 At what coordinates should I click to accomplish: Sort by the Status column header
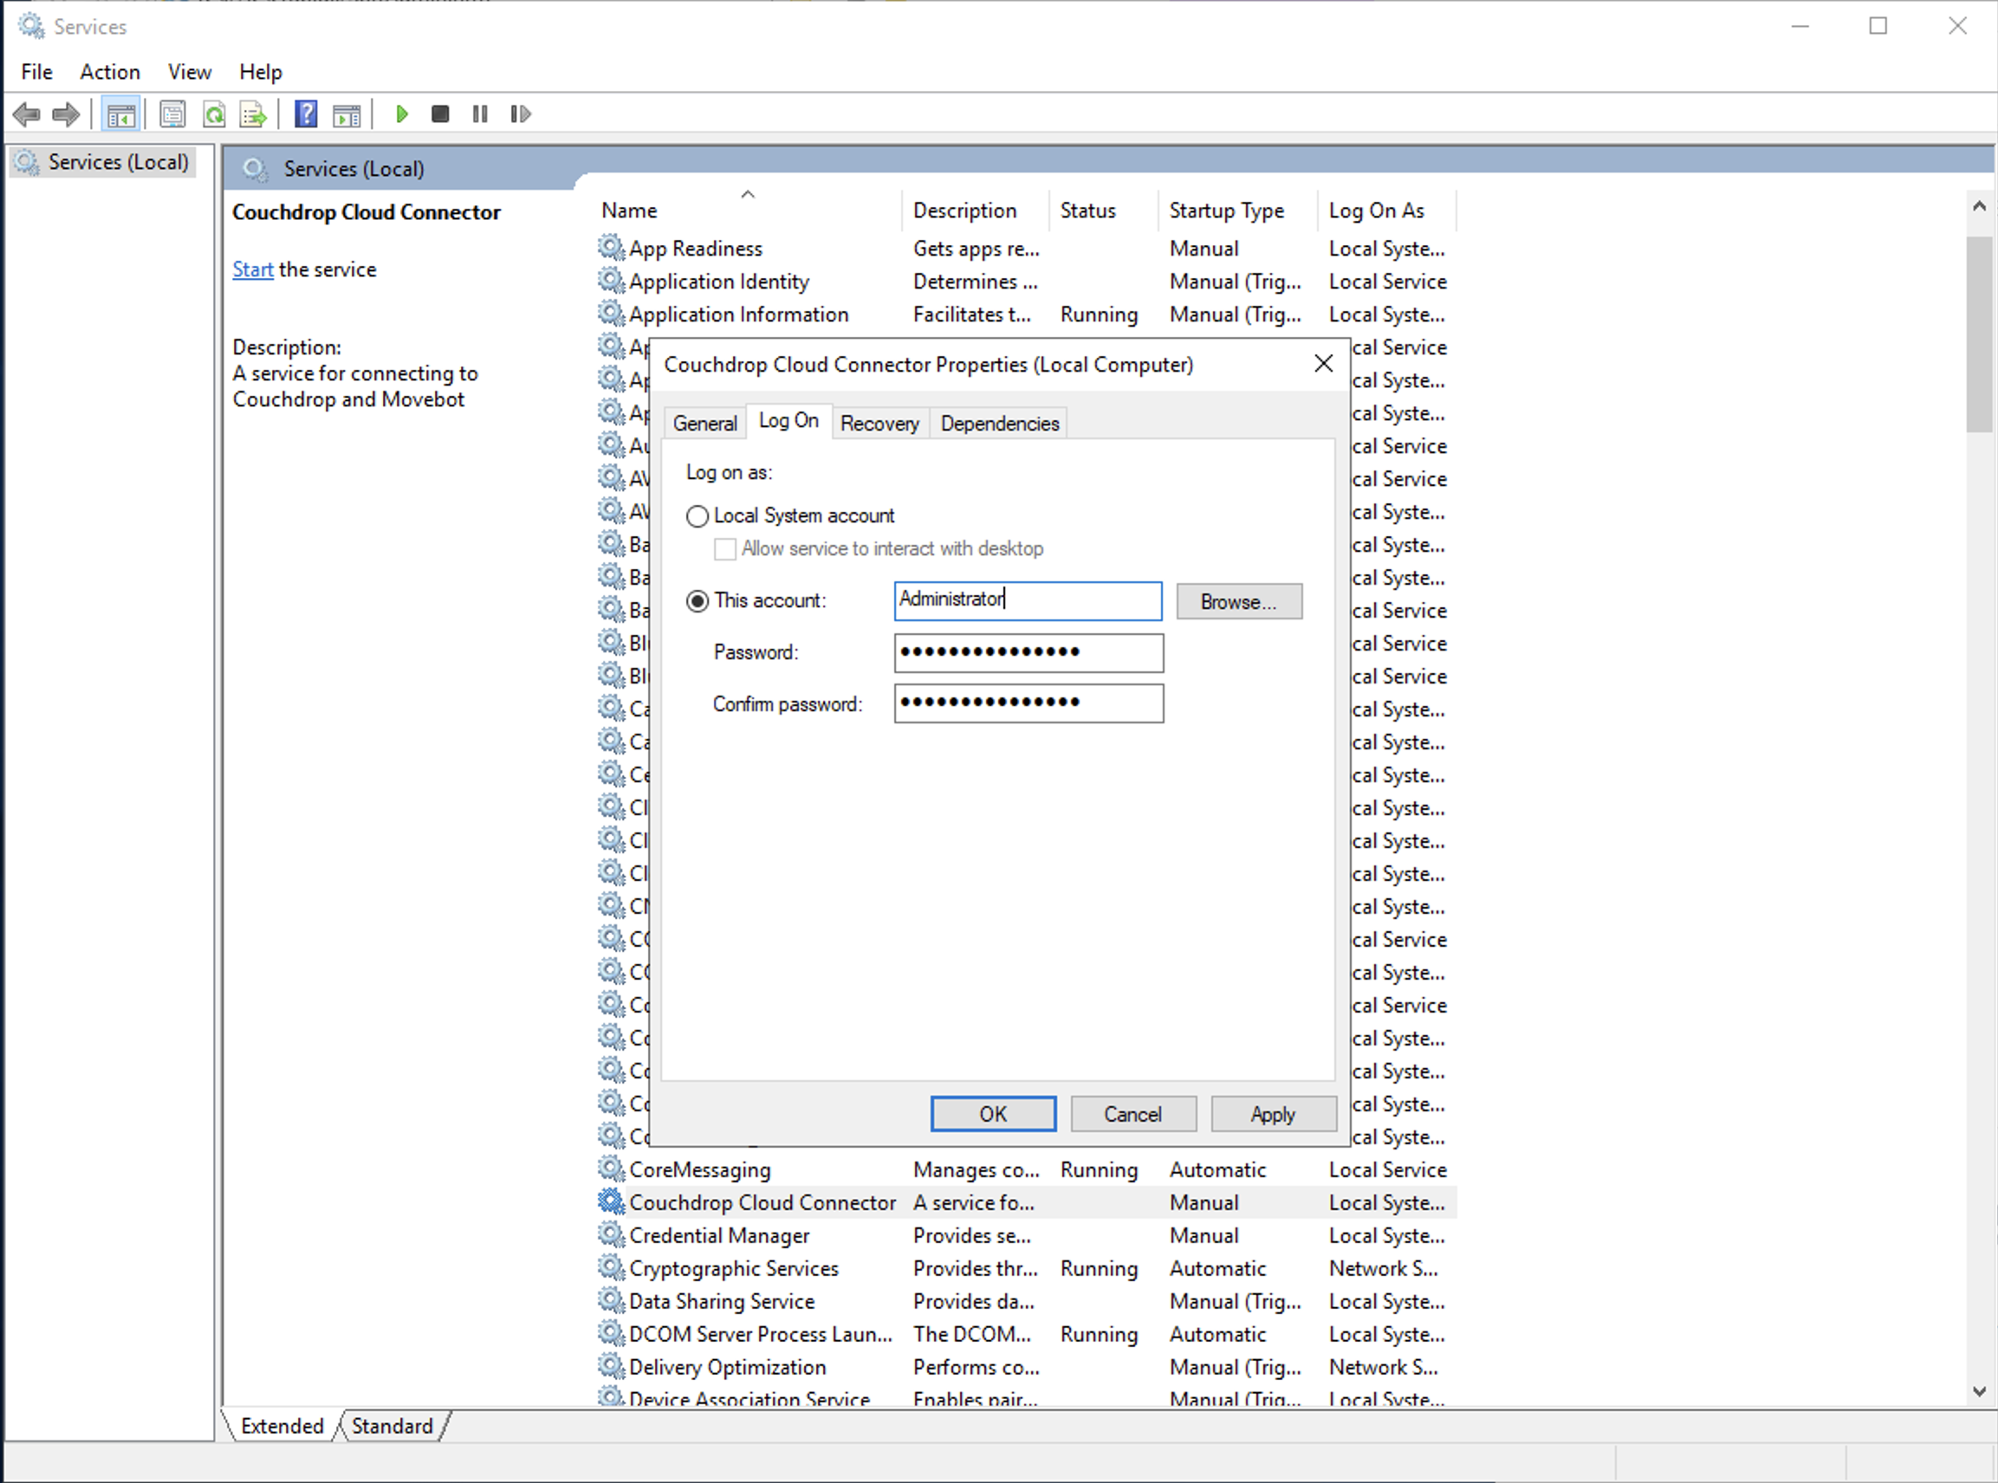click(x=1103, y=210)
